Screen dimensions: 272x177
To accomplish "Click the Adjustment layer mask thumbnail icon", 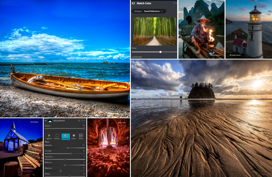I will point(50,121).
